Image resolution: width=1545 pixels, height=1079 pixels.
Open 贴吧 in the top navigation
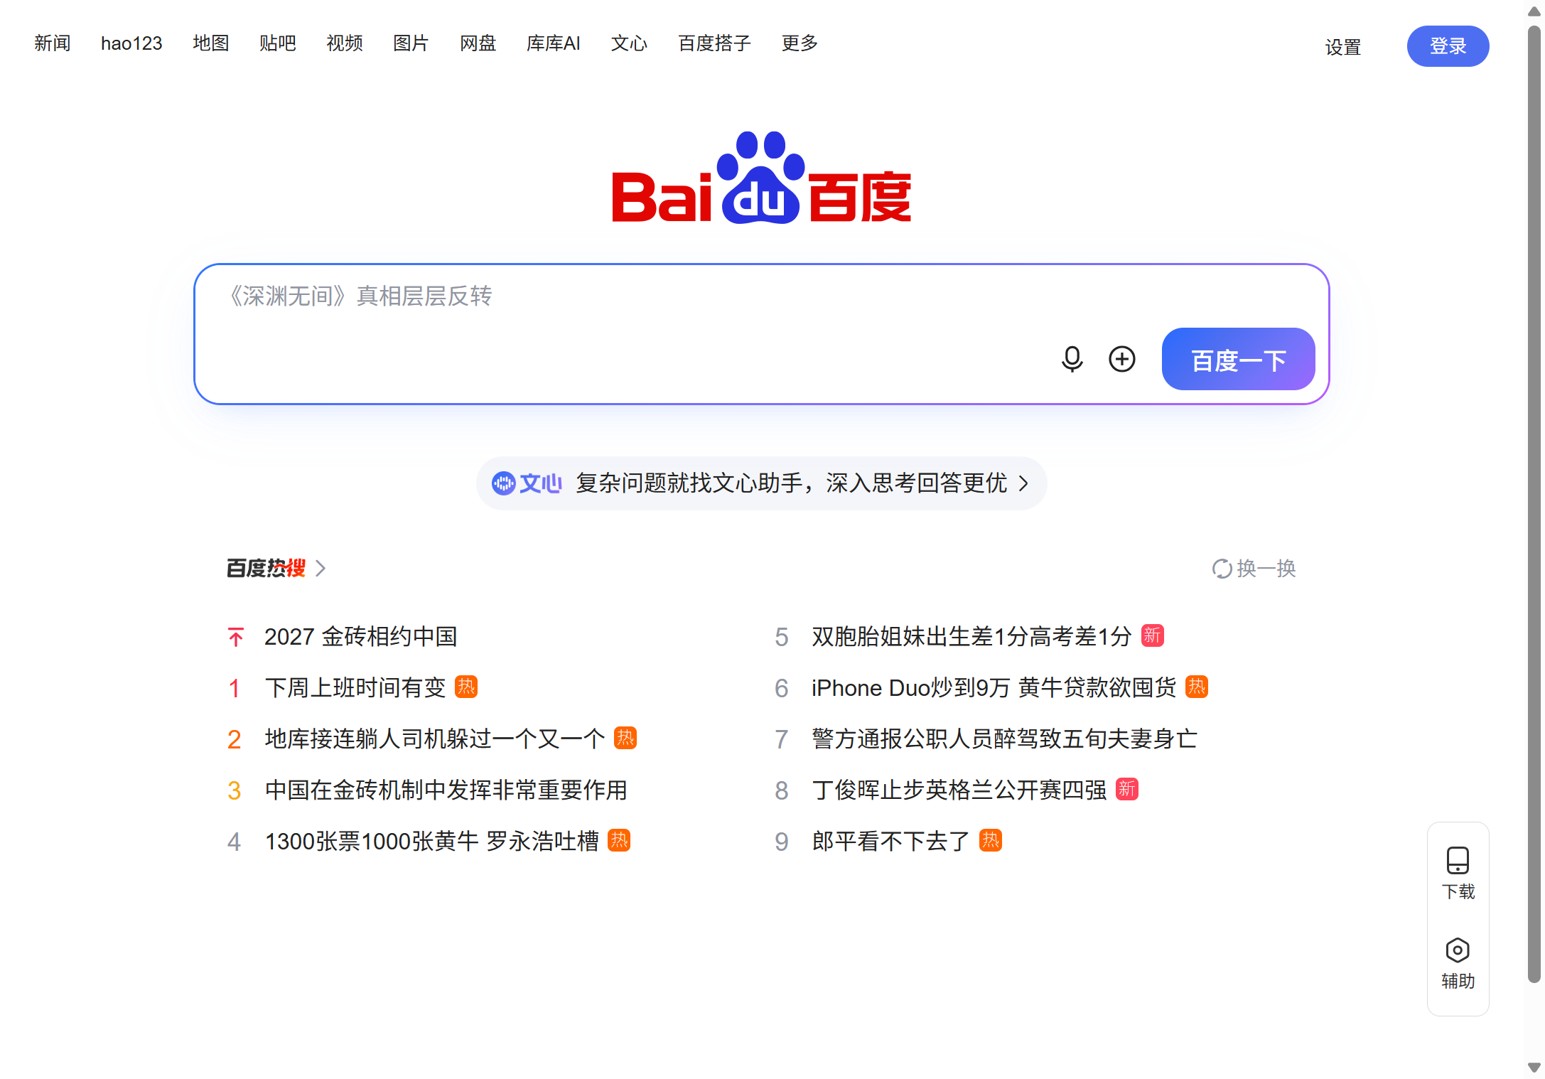[x=277, y=43]
